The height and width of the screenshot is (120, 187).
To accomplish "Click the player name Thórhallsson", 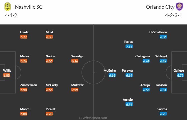I will coord(158,32).
